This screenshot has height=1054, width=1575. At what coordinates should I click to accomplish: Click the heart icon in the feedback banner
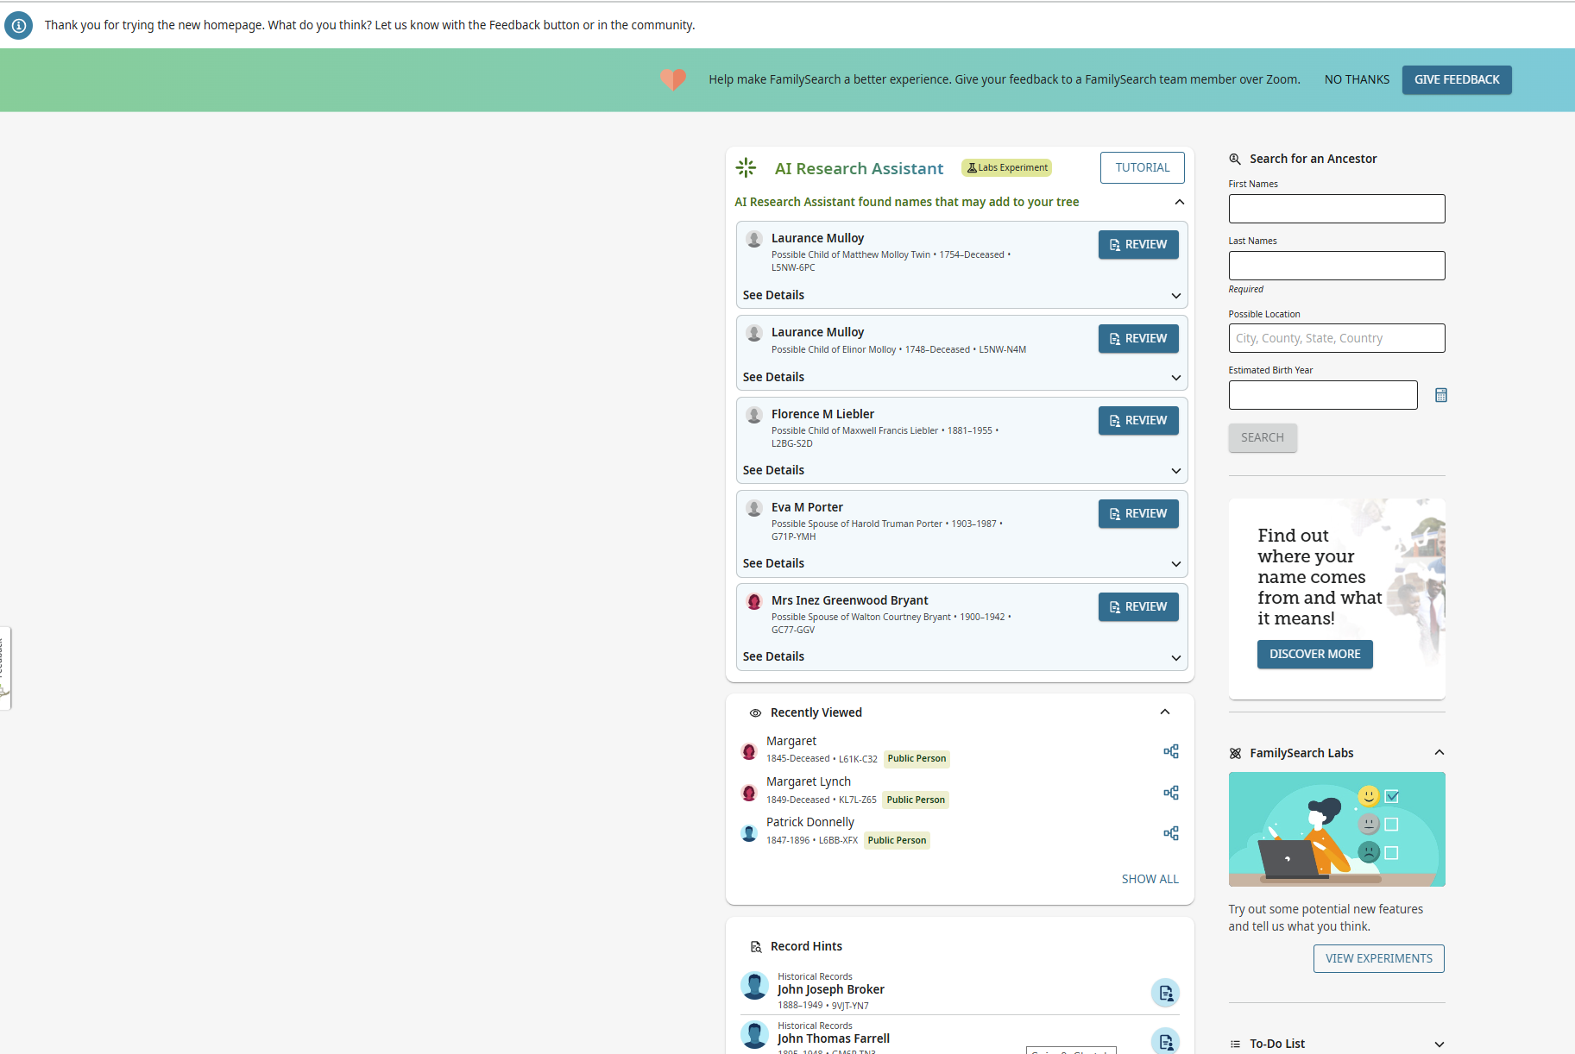[673, 79]
